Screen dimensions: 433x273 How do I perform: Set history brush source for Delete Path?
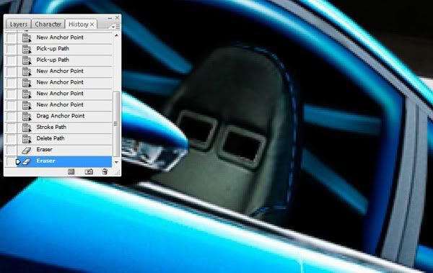[11, 139]
